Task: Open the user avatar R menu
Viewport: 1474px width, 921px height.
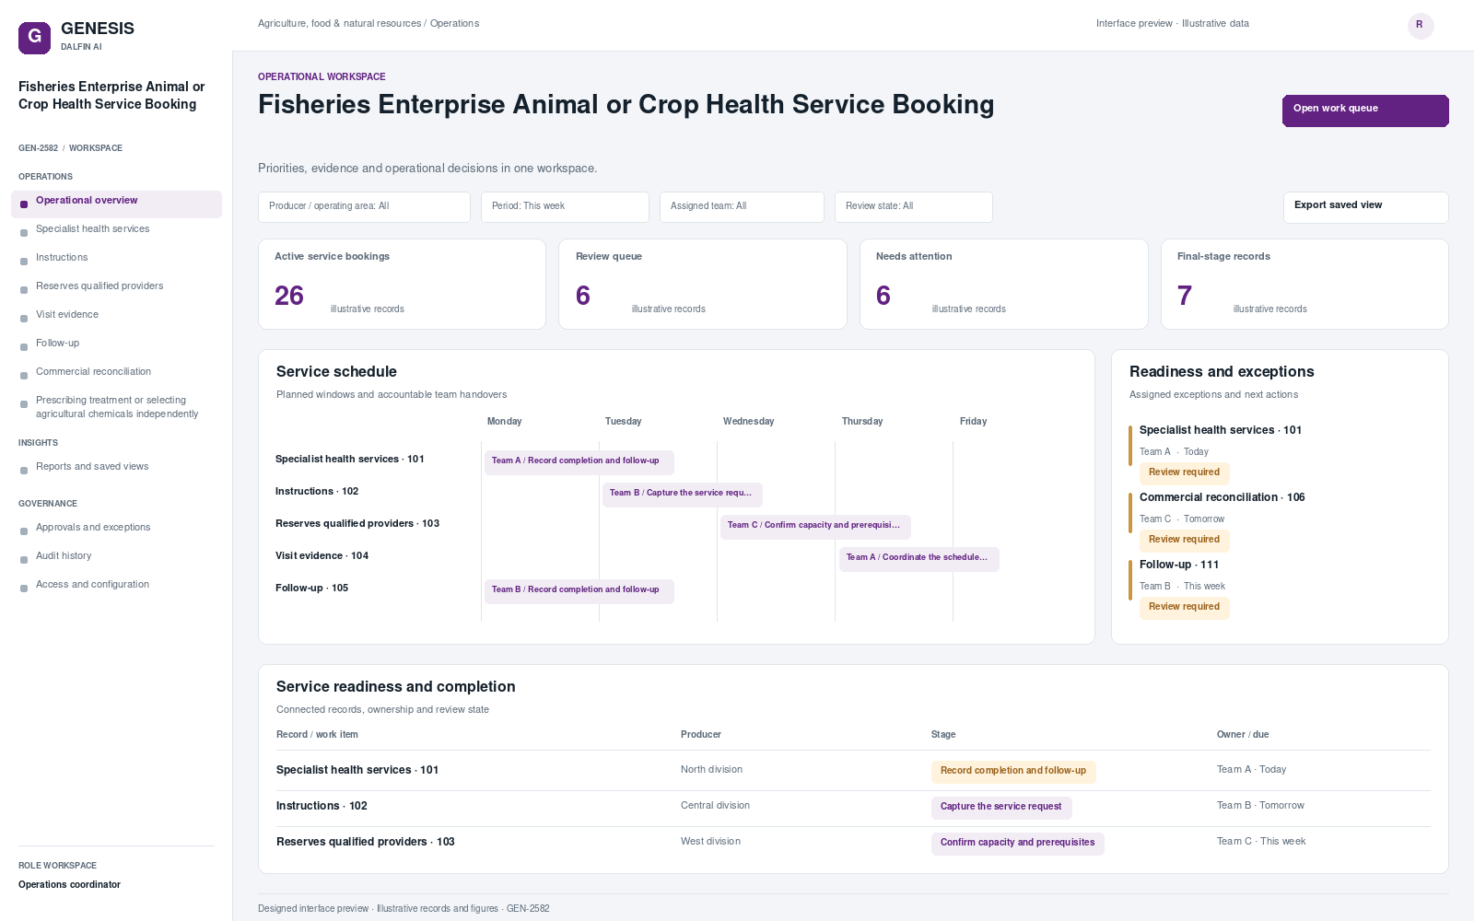Action: coord(1421,25)
